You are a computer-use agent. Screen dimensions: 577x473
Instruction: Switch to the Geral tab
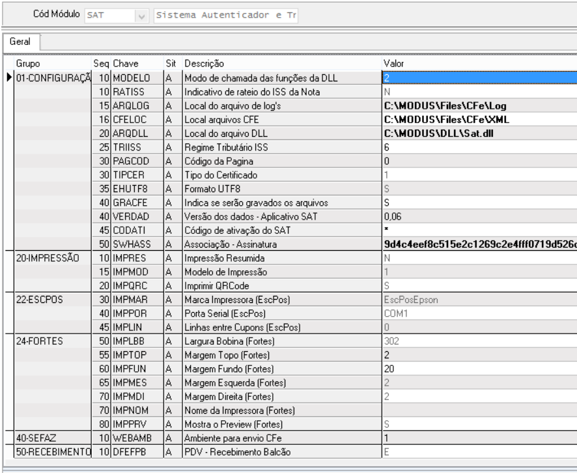click(21, 40)
